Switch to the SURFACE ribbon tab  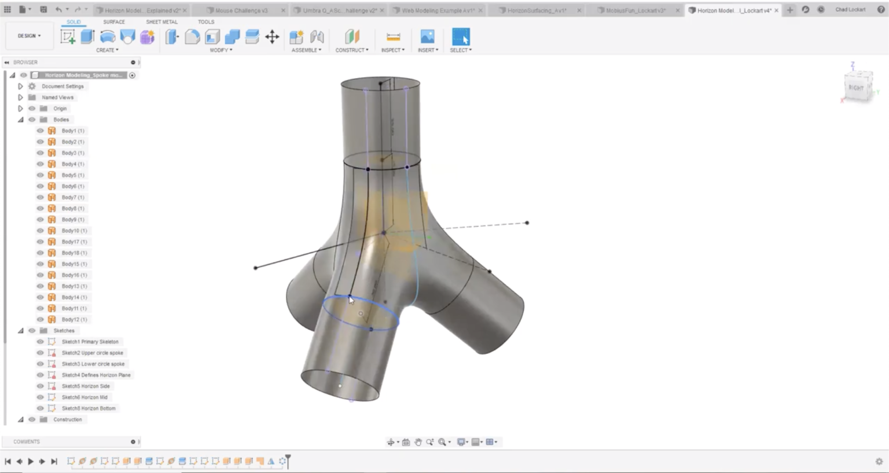113,22
